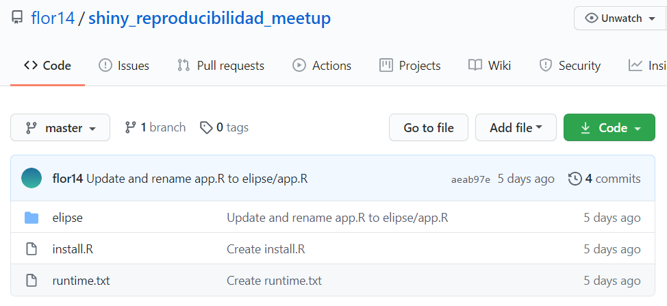Click the Wiki book icon
667x306 pixels.
pyautogui.click(x=475, y=66)
